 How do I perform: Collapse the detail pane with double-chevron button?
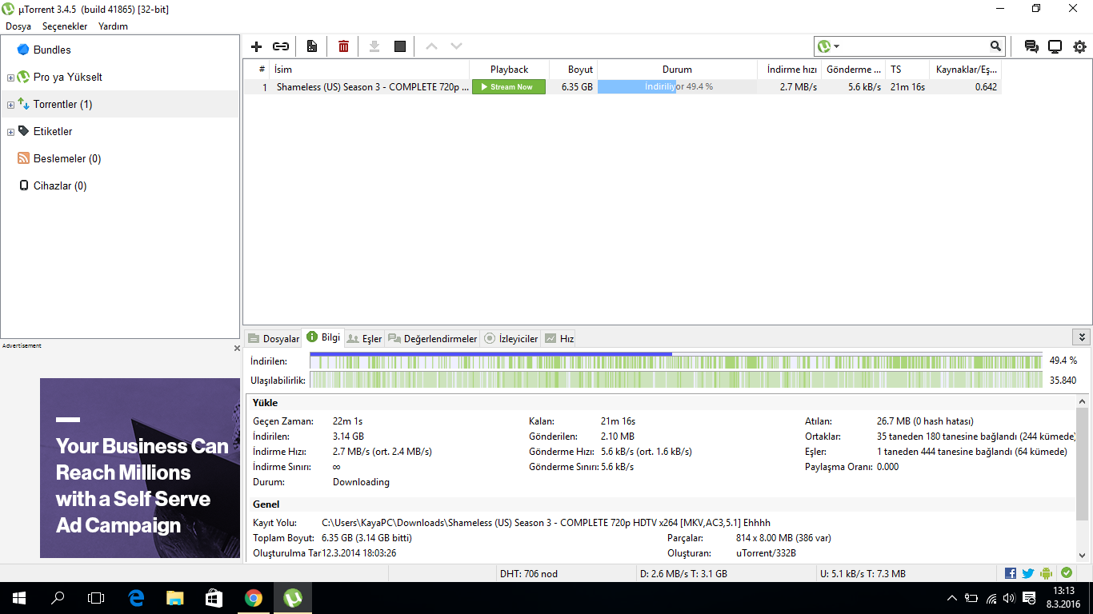[x=1082, y=337]
